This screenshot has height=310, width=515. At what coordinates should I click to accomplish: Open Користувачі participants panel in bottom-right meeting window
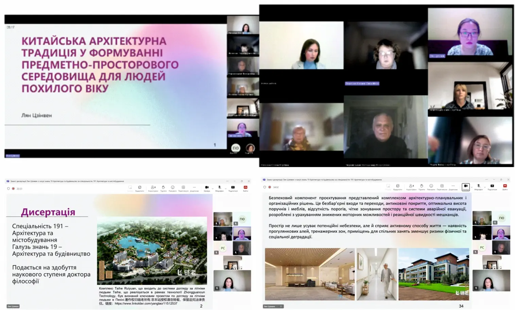coord(411,186)
